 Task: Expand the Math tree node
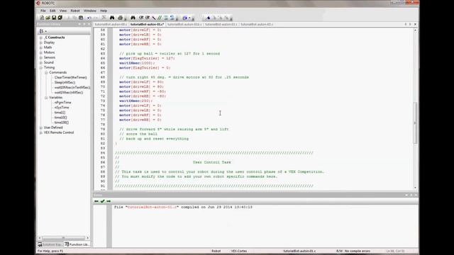(x=41, y=47)
